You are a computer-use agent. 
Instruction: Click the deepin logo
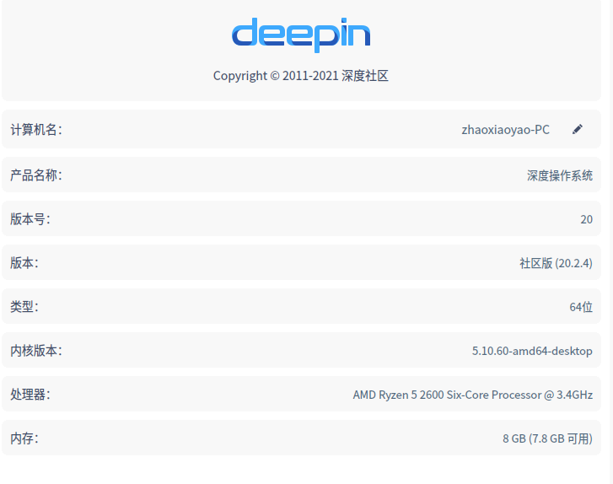click(301, 35)
